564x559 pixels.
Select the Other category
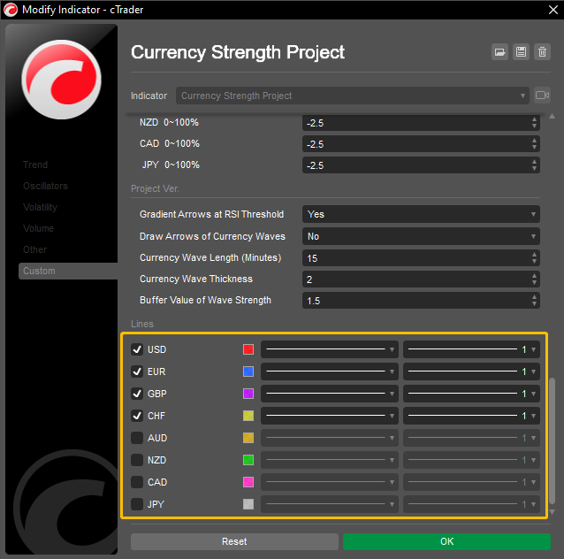point(34,249)
